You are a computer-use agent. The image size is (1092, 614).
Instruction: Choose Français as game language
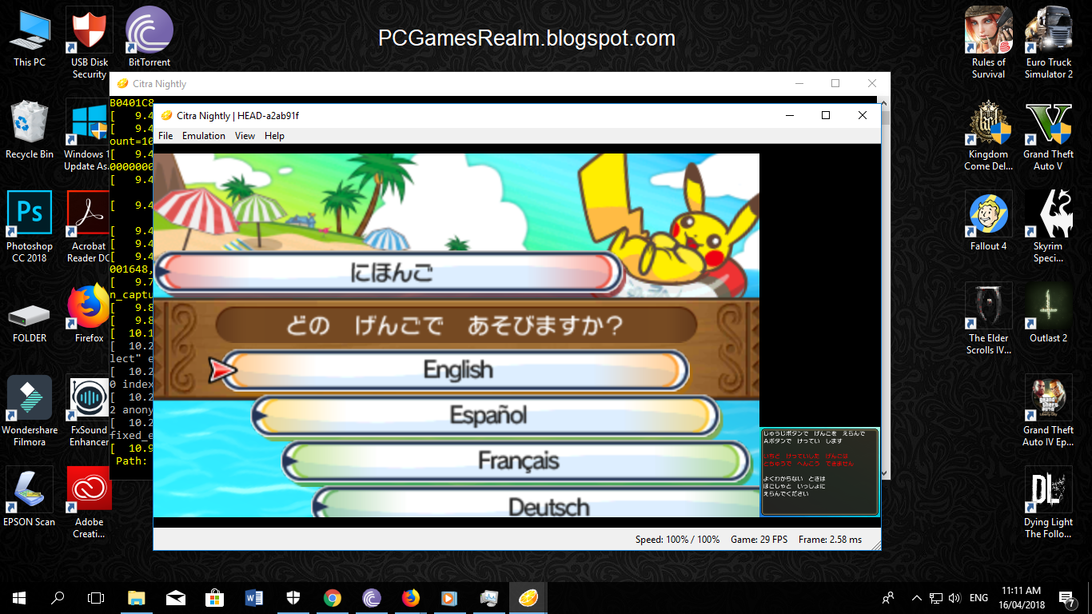click(x=516, y=461)
